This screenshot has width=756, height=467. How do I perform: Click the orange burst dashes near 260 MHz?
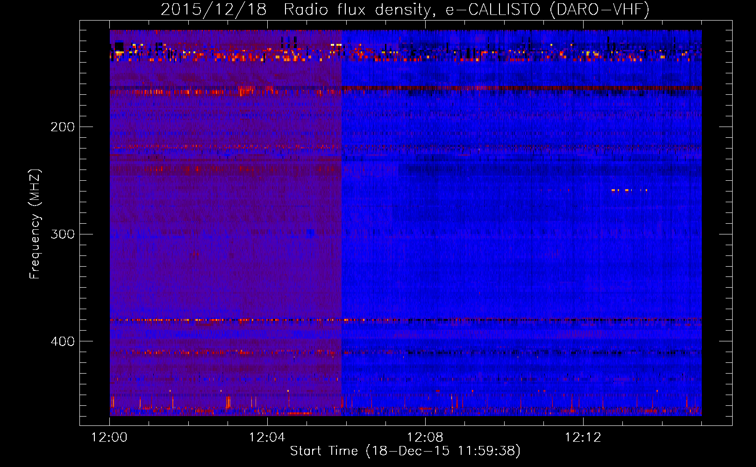(x=629, y=190)
